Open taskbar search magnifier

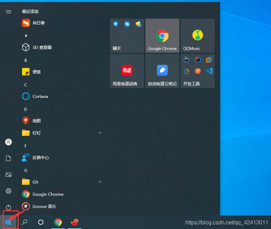click(x=24, y=222)
